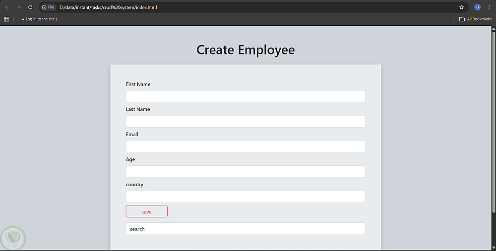Image resolution: width=496 pixels, height=251 pixels.
Task: Focus the First Name field
Action: [x=246, y=97]
